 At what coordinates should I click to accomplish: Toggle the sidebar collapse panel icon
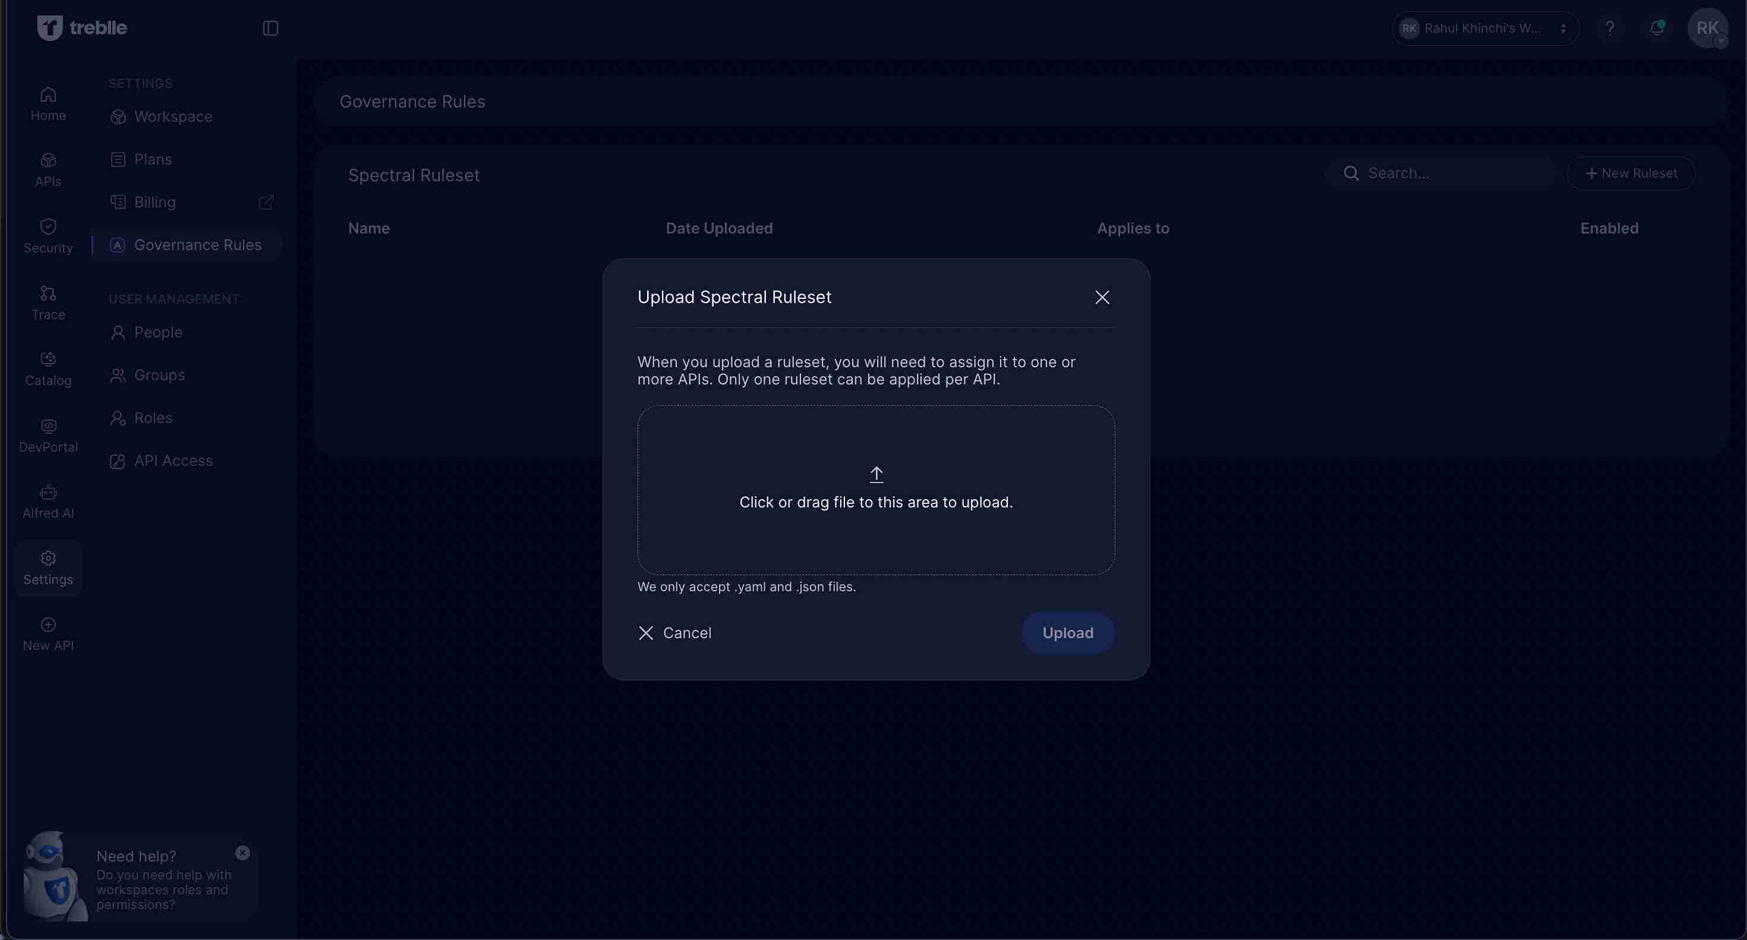(x=270, y=28)
